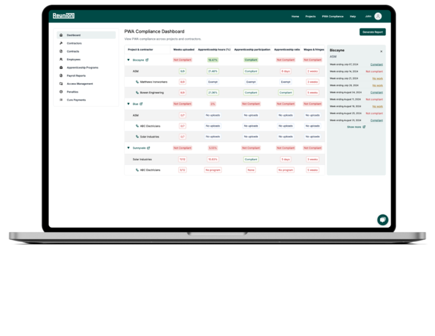Screen dimensions: 435x336
Task: Open the Blue project external link icon
Action: tap(141, 104)
